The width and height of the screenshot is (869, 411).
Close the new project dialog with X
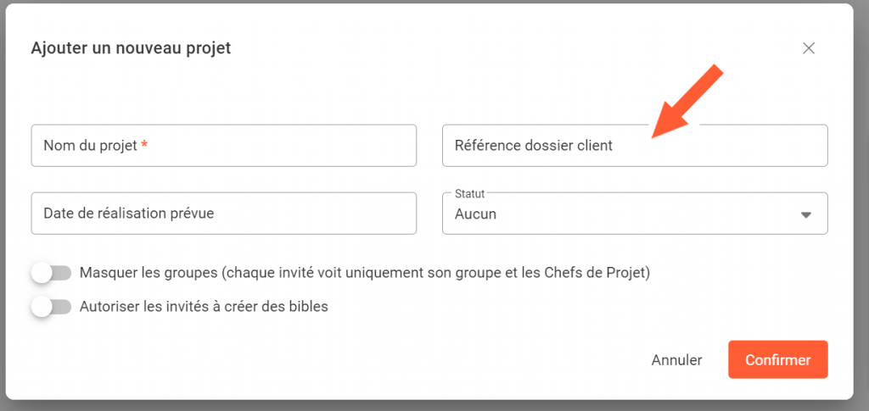[809, 48]
